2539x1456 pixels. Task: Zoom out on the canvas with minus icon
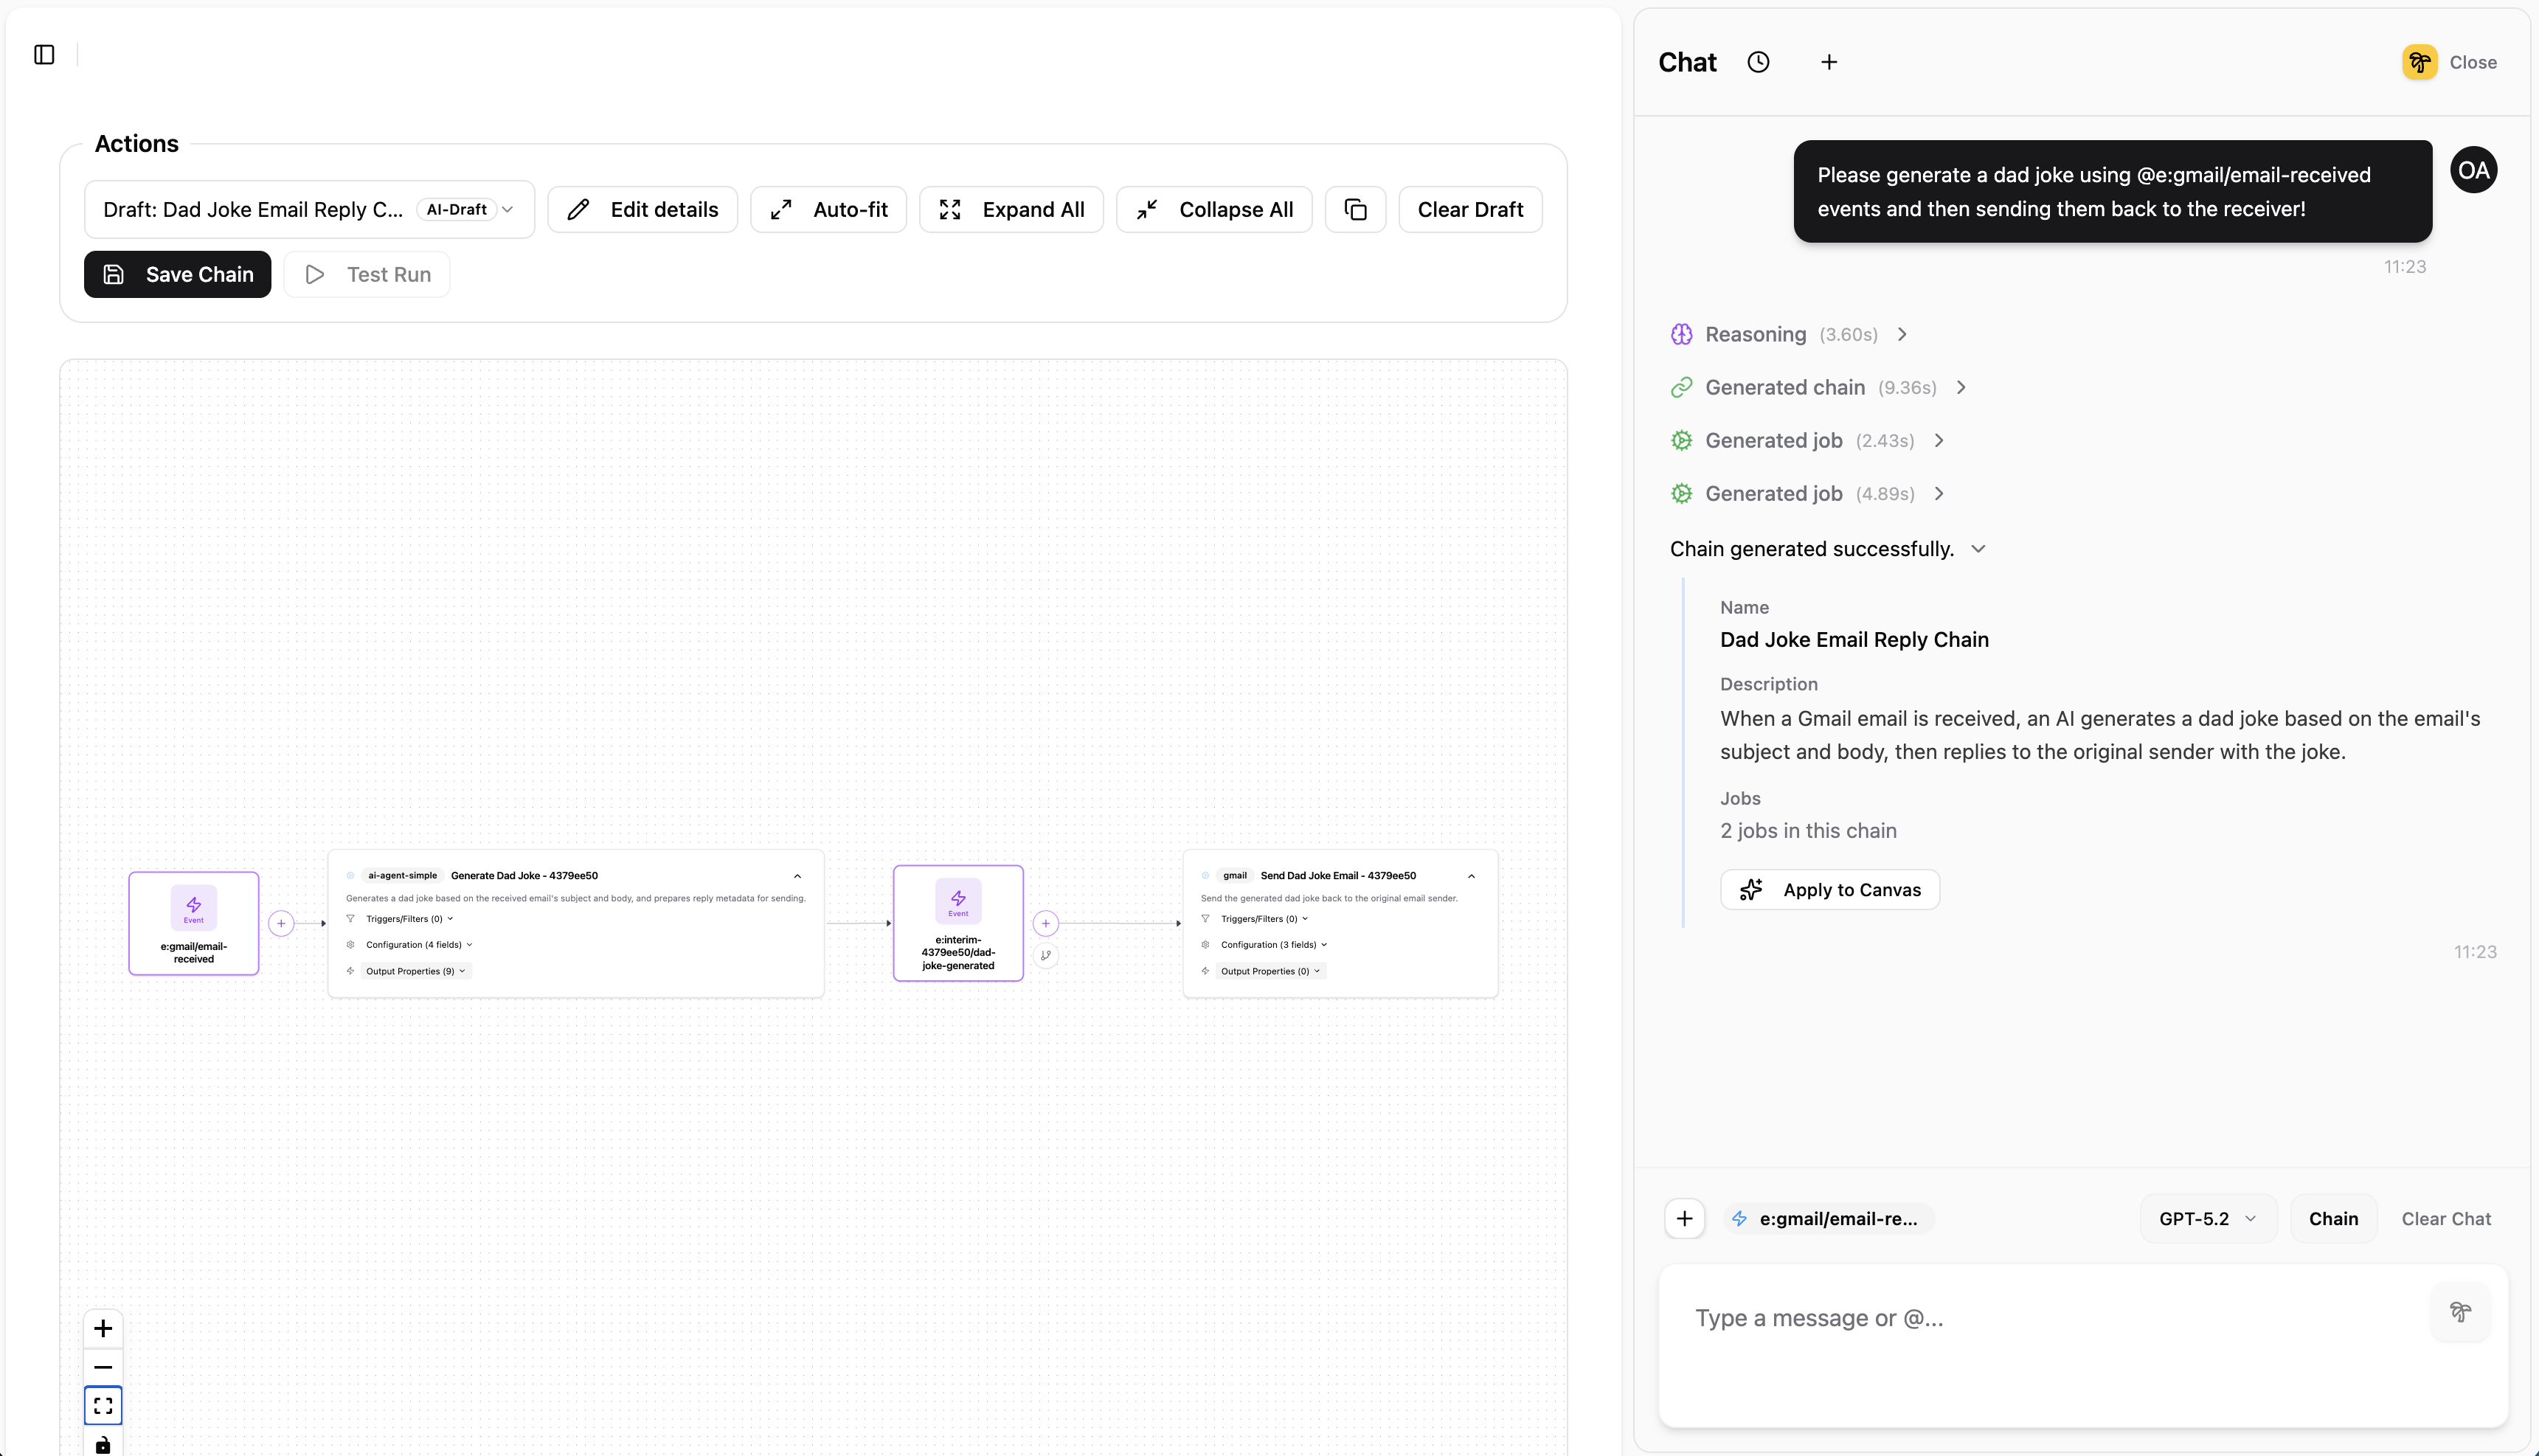point(102,1366)
